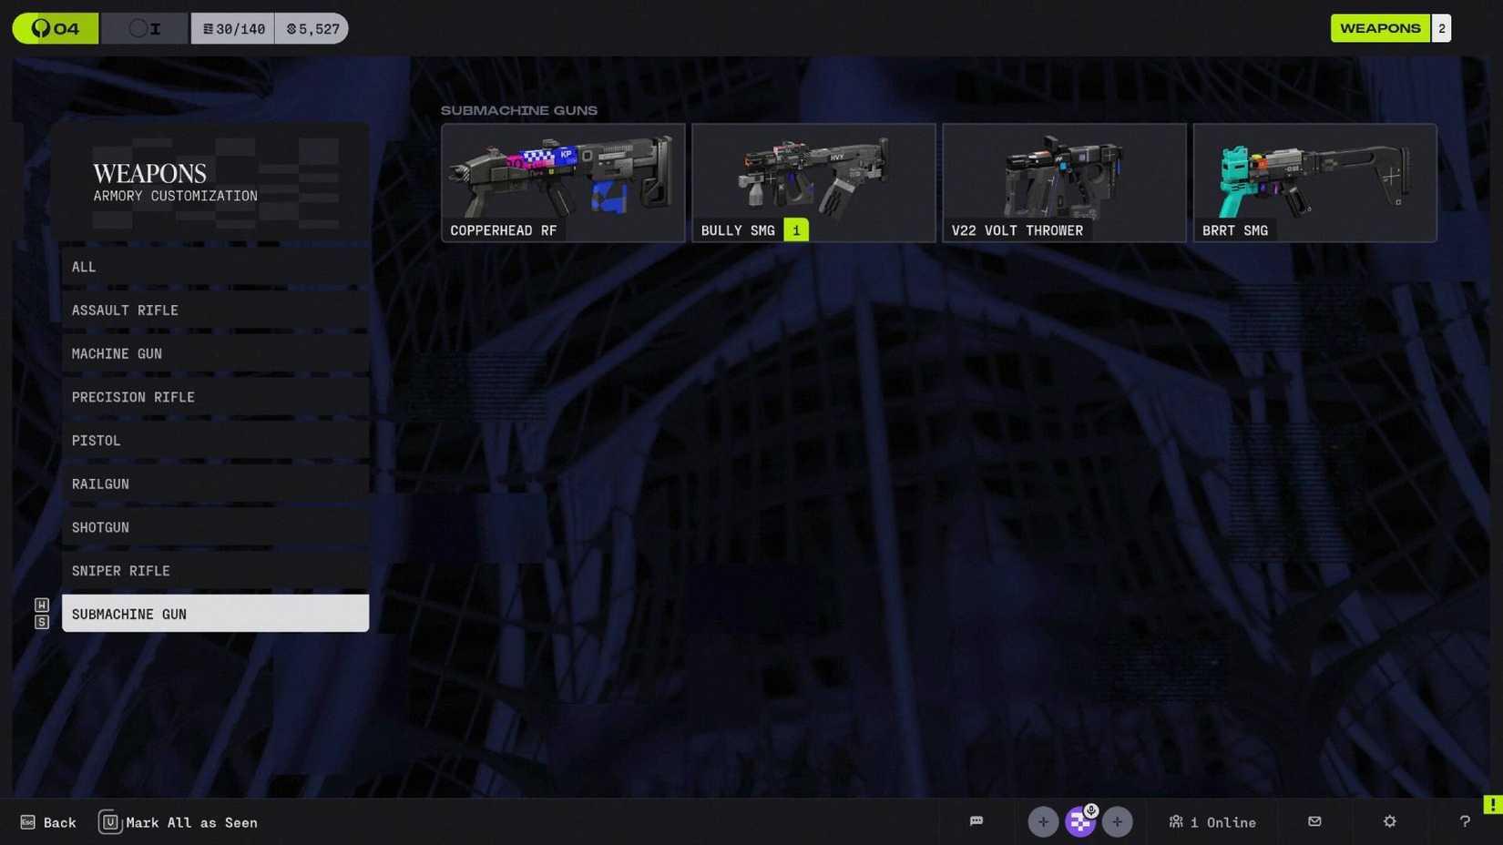The image size is (1503, 845).
Task: Click the right invite player plus icon
Action: pyautogui.click(x=1118, y=821)
